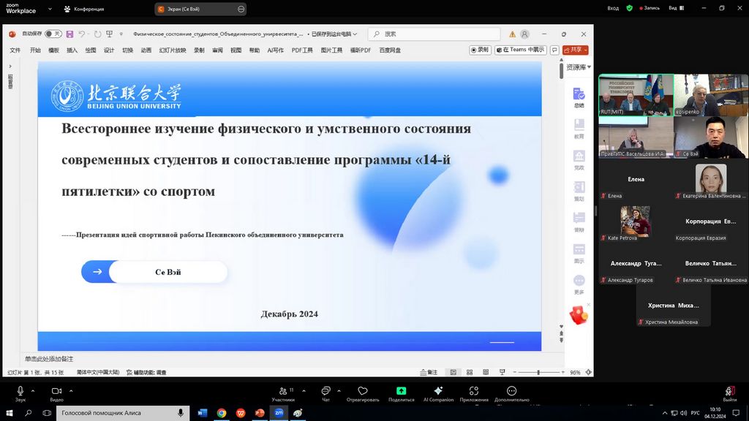Open the Чат chat panel

click(326, 392)
